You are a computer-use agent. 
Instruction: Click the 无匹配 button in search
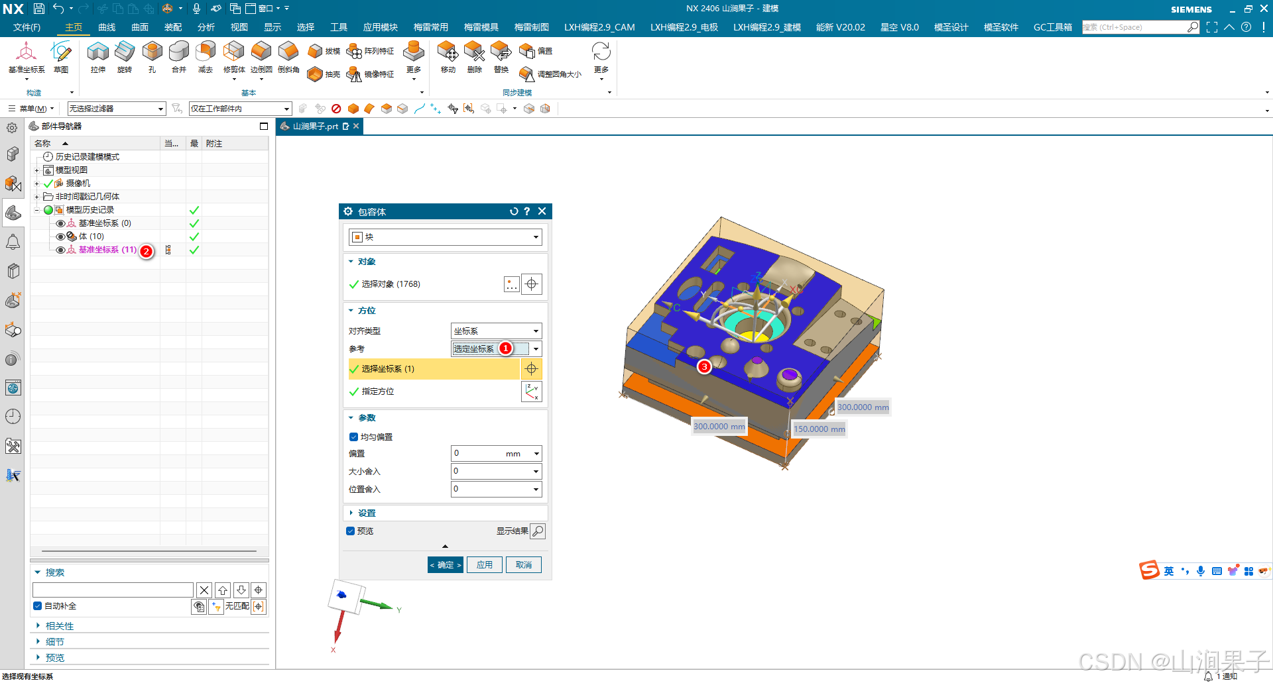[237, 606]
